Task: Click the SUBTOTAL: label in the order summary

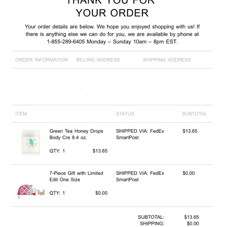Action: (151, 217)
